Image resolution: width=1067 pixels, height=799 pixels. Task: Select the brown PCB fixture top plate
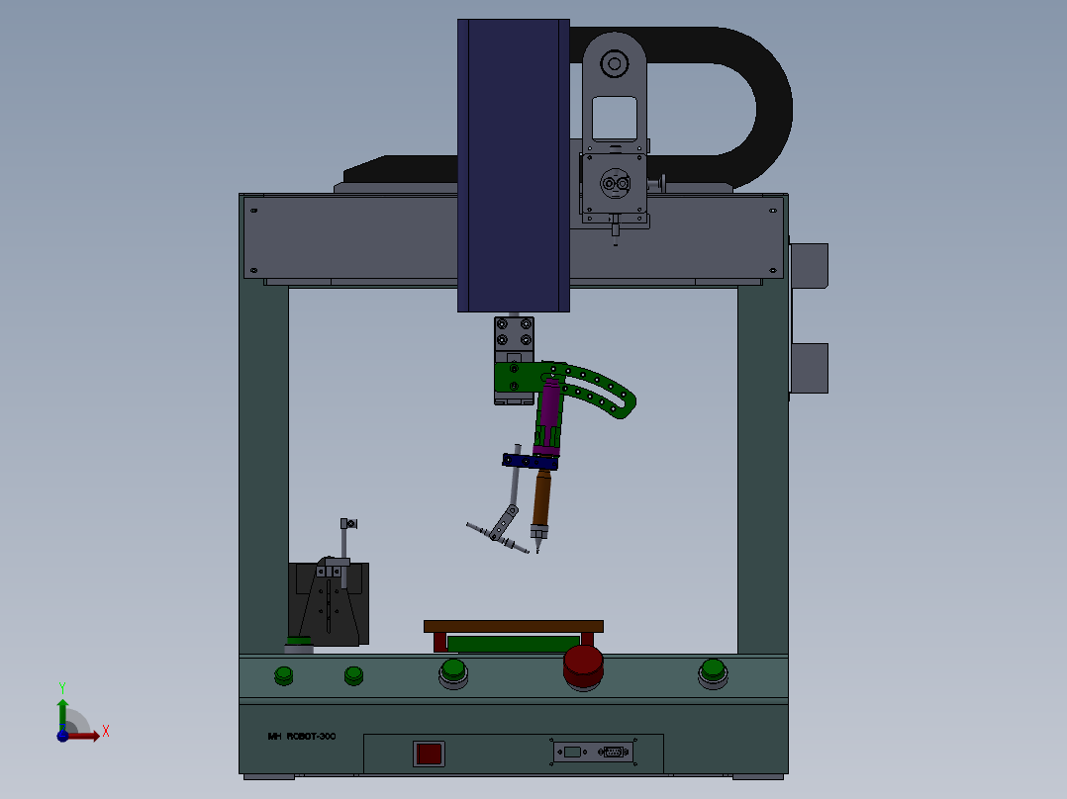(513, 626)
